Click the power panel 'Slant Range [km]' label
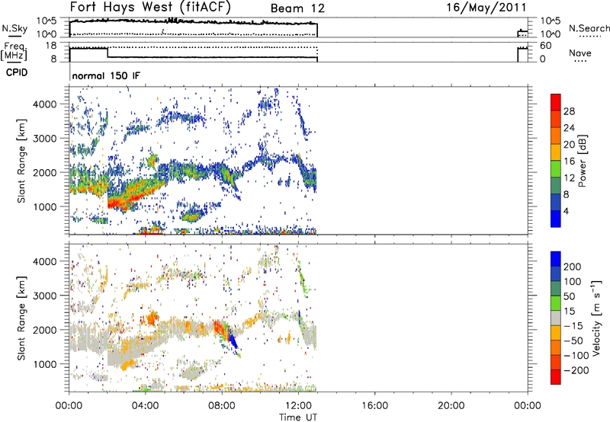 (21, 161)
